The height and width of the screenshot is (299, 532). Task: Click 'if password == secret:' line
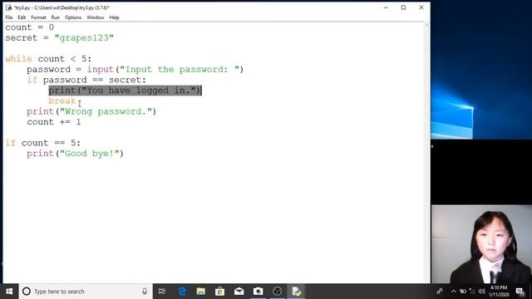(x=86, y=80)
